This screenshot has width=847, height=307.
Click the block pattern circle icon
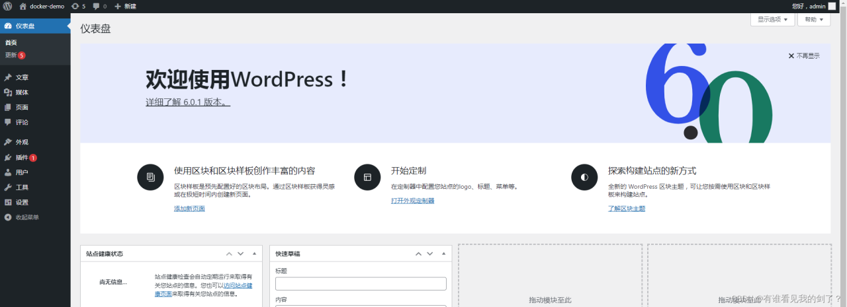150,177
